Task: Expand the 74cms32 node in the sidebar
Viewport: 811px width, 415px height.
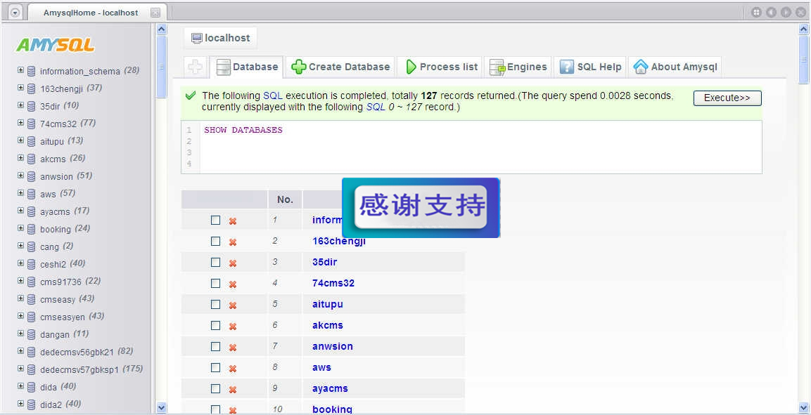Action: pos(20,123)
